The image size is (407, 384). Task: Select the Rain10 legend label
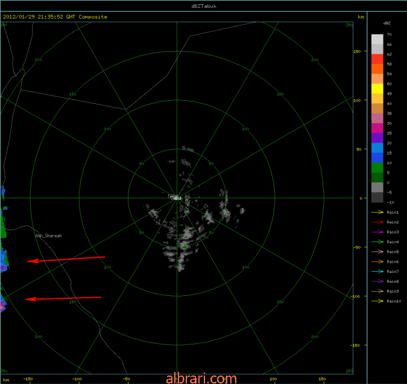click(394, 301)
